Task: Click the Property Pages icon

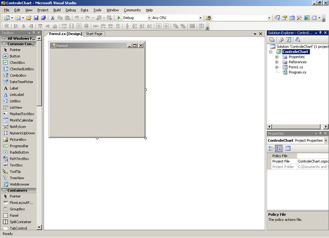Action: tap(288, 149)
